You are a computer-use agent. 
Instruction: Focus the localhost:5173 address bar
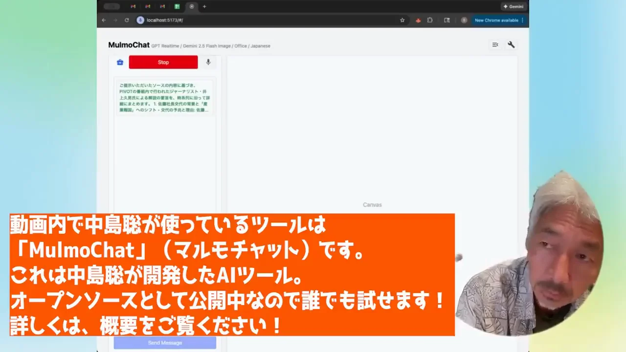(x=271, y=20)
